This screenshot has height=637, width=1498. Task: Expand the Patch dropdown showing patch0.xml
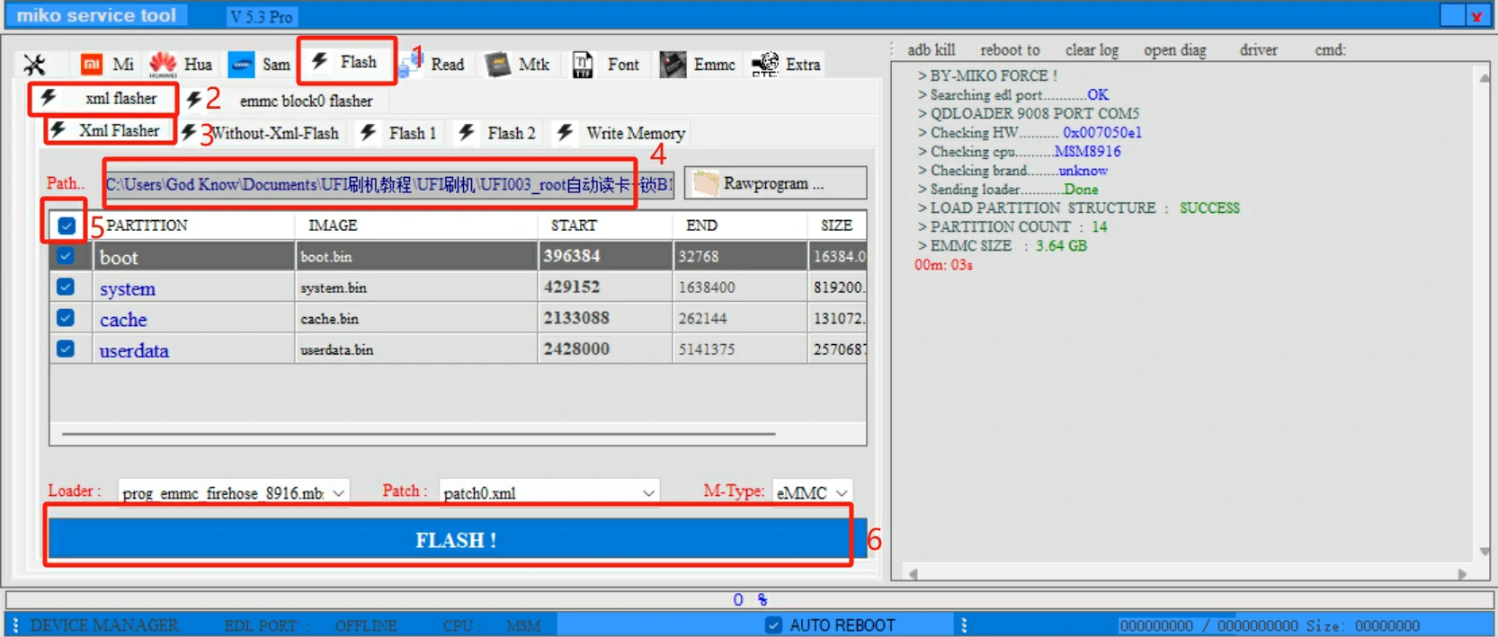click(549, 492)
